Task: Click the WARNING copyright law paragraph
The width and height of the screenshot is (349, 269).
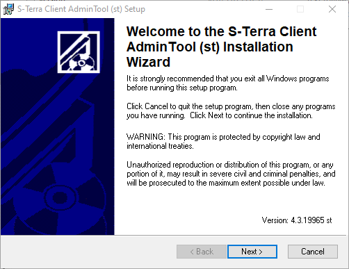Action: 223,141
